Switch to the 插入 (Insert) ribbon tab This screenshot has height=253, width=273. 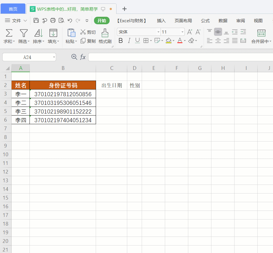pos(161,21)
